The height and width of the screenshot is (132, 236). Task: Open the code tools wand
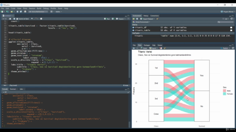[x=36, y=19]
